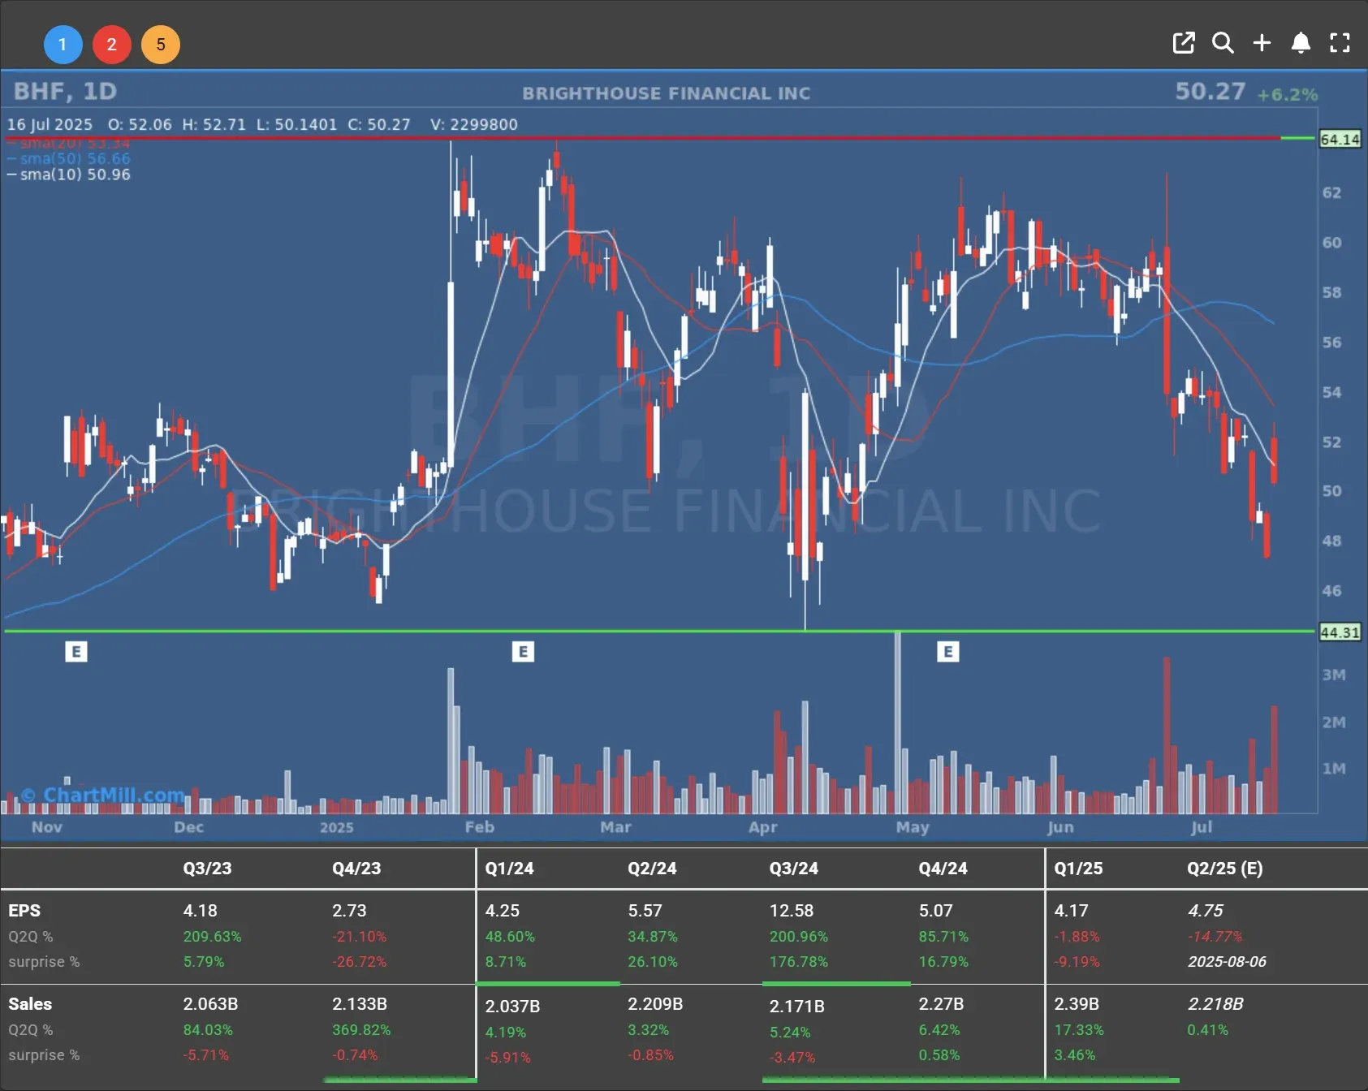The width and height of the screenshot is (1368, 1091).
Task: Click the earnings E marker near Feb
Action: tap(523, 651)
